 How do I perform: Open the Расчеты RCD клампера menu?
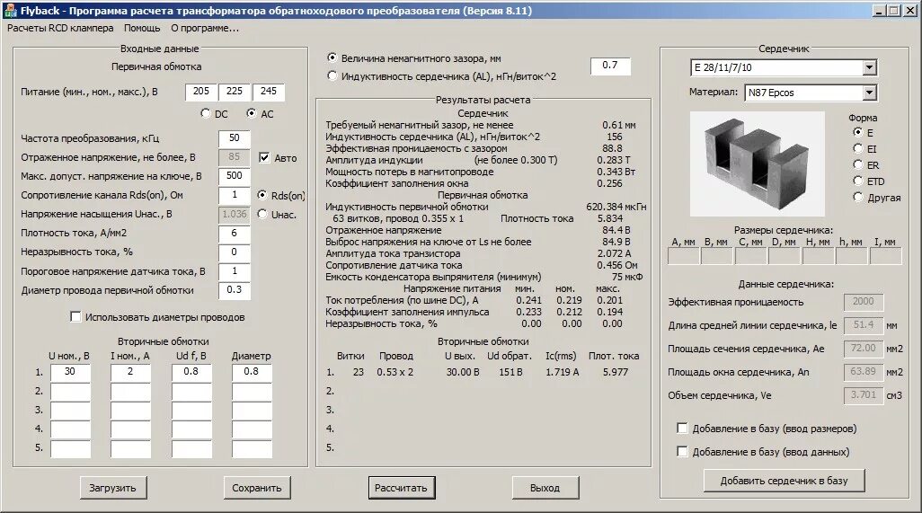(x=60, y=28)
